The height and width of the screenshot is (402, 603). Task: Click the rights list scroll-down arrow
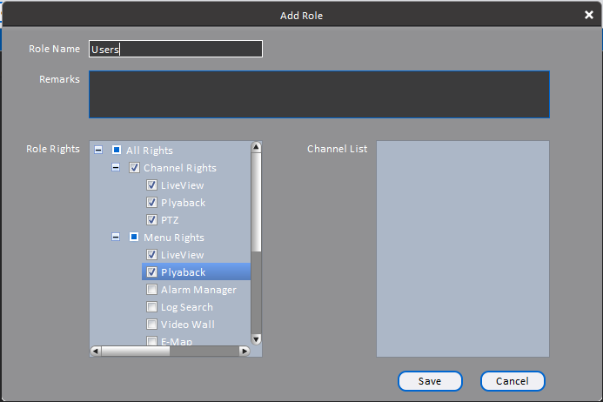[x=256, y=338]
